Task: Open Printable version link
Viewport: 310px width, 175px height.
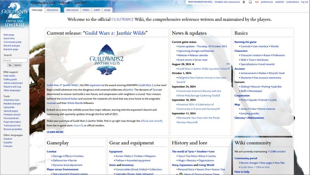Action: (x=12, y=115)
